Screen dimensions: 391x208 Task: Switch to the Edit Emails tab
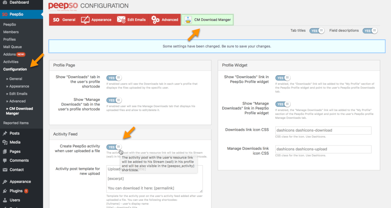(x=132, y=20)
